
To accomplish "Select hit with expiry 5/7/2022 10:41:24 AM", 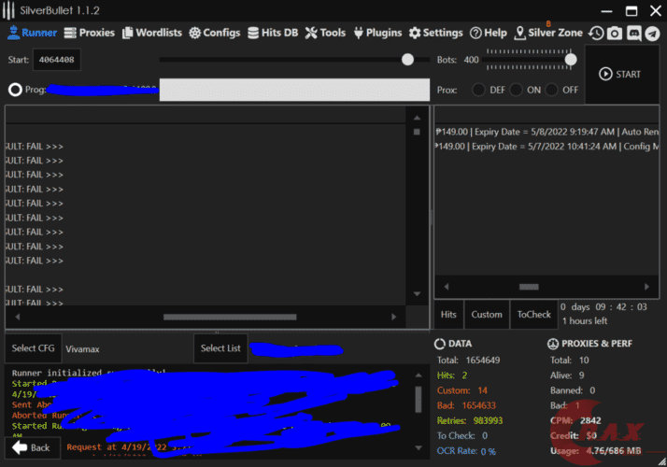I will pos(546,147).
